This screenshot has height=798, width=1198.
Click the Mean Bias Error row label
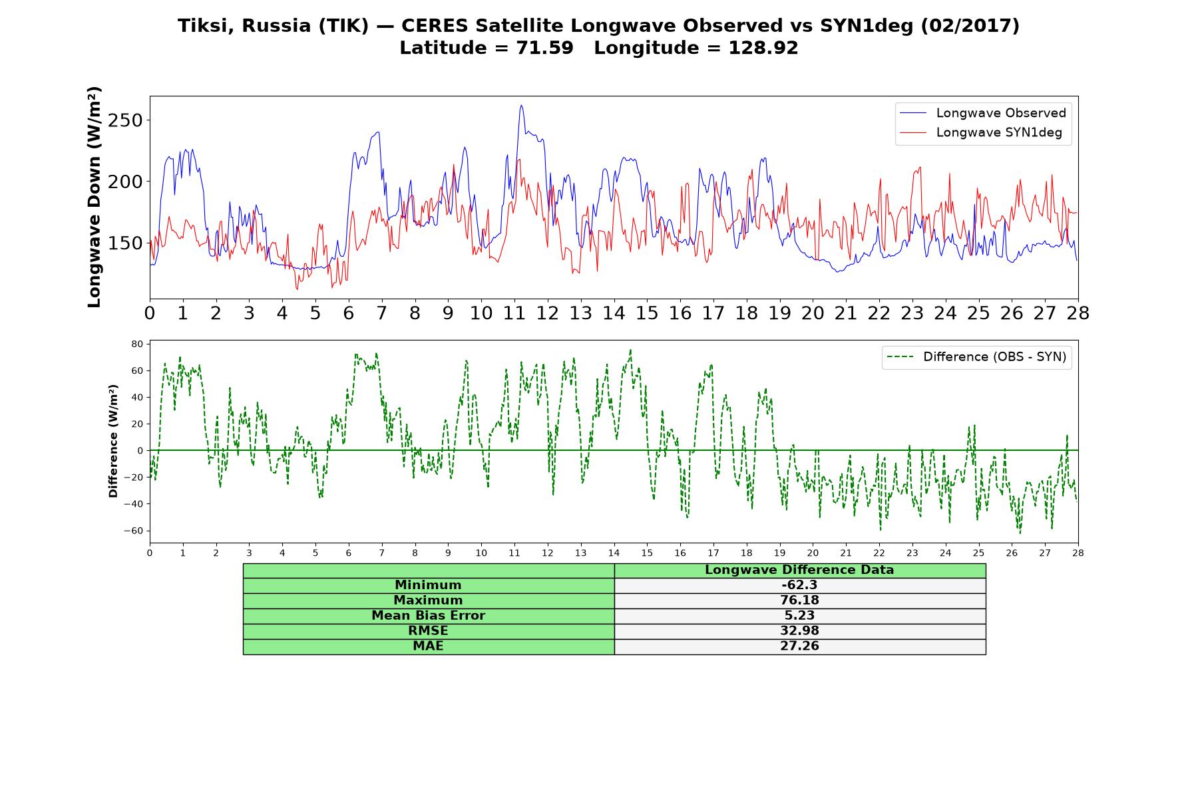[x=428, y=616]
